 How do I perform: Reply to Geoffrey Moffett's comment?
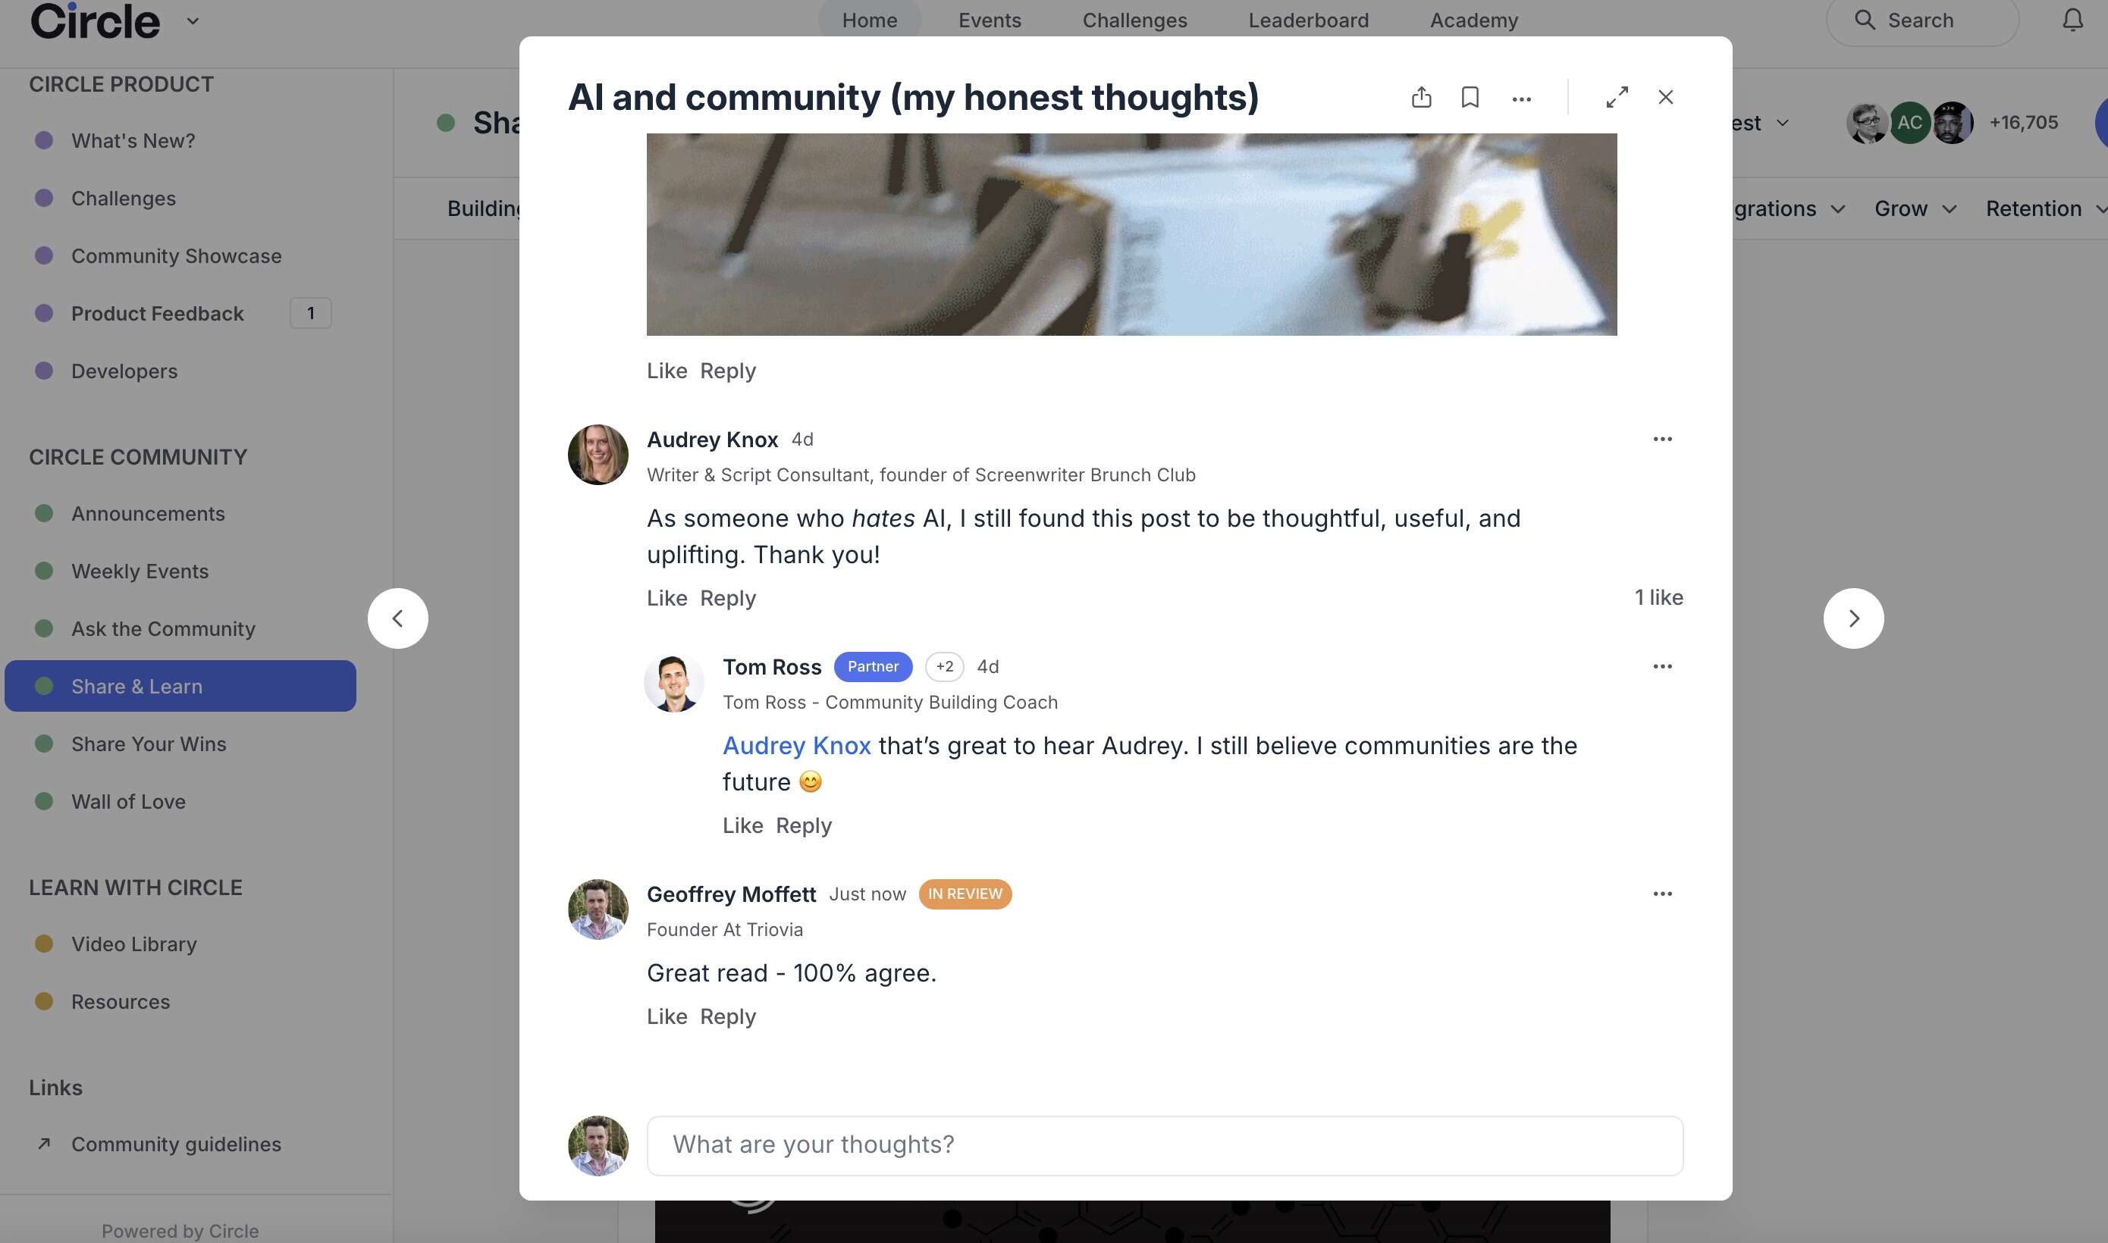click(727, 1016)
